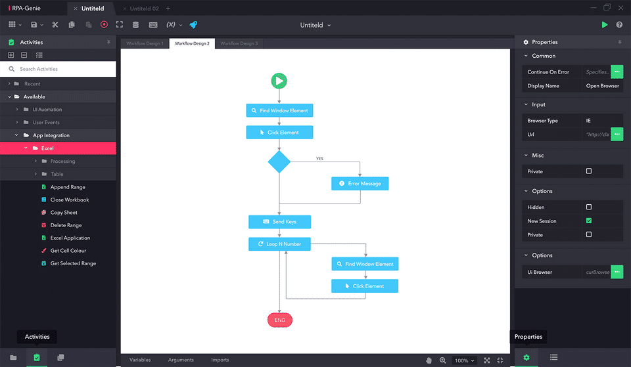Open the project folder icon at bottom left
The width and height of the screenshot is (631, 367).
click(13, 357)
